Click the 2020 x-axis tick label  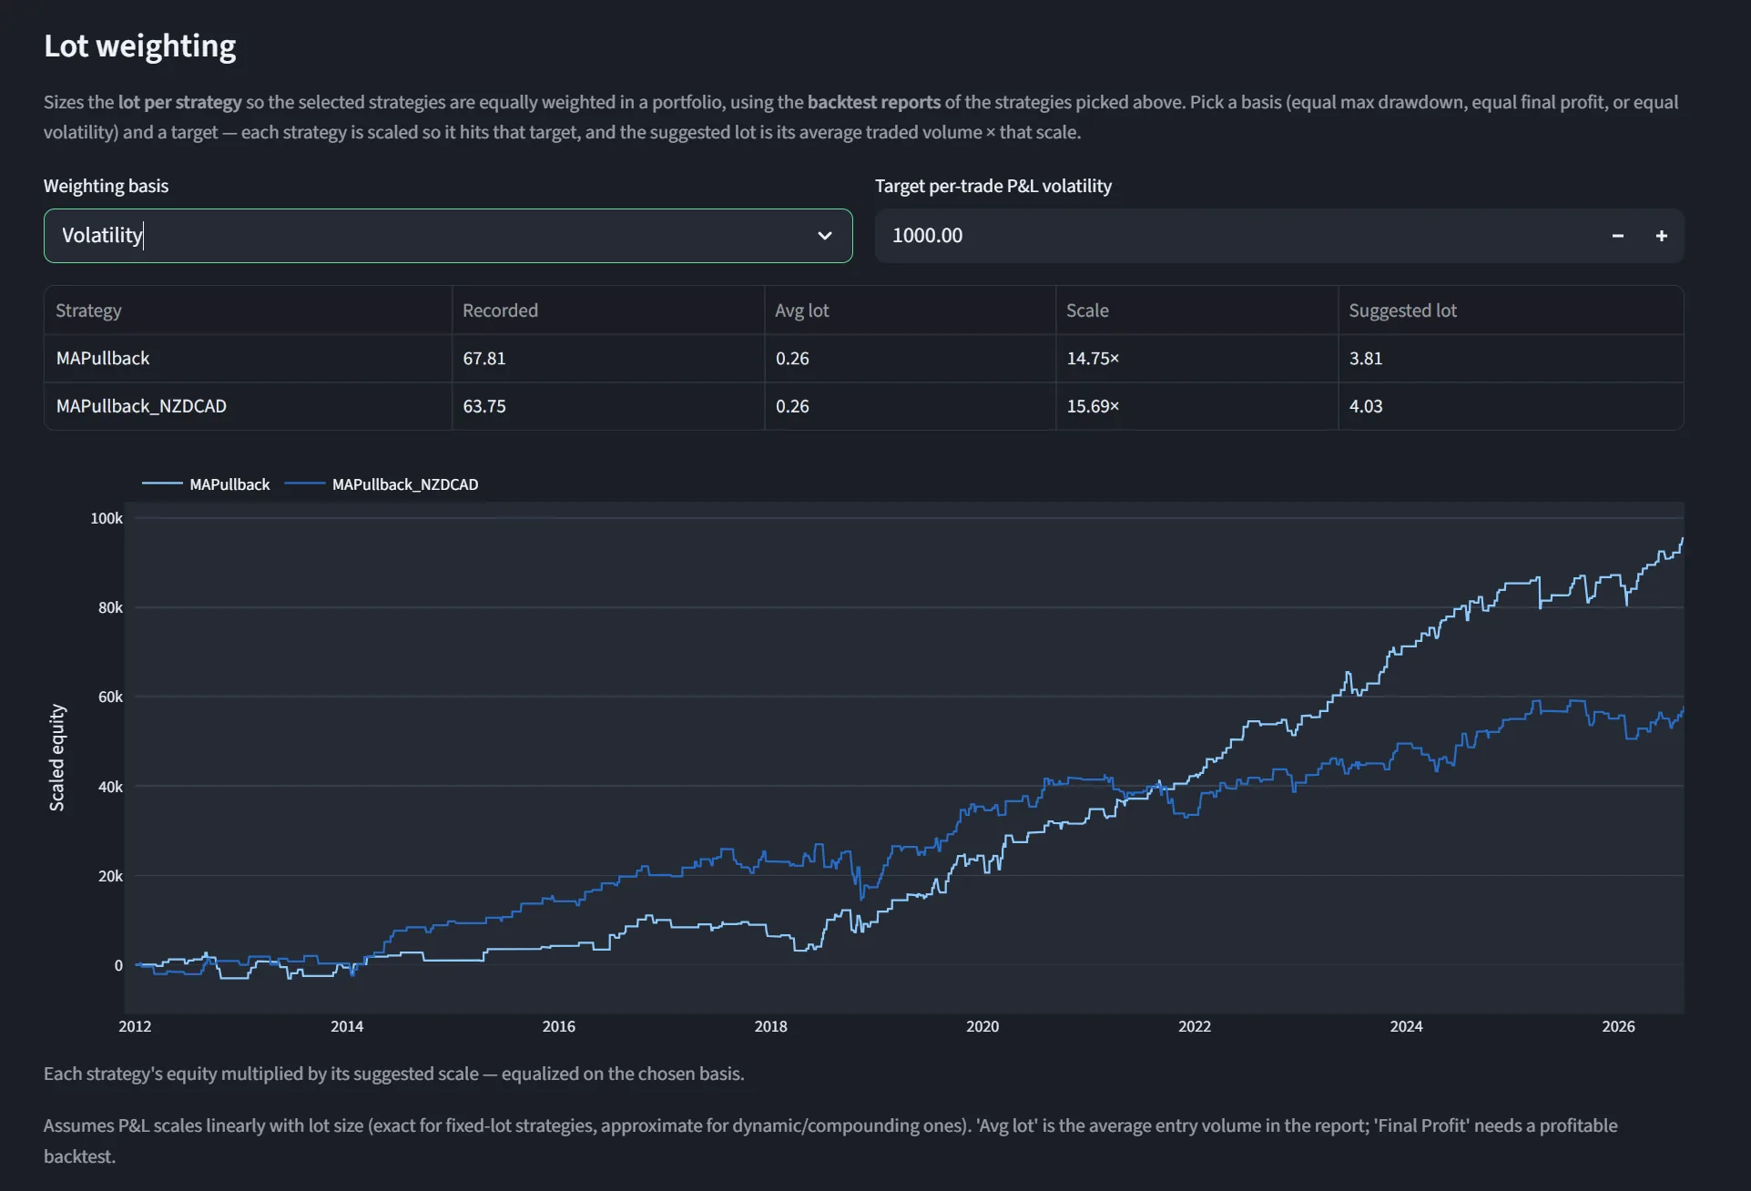click(982, 1026)
